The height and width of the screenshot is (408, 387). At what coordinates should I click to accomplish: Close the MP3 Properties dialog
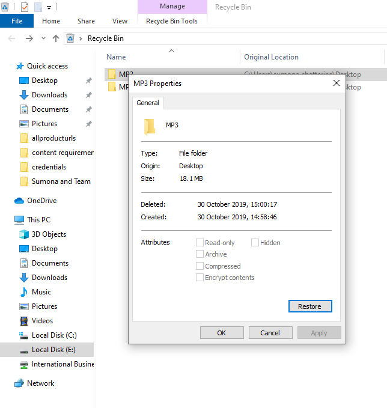pos(337,84)
